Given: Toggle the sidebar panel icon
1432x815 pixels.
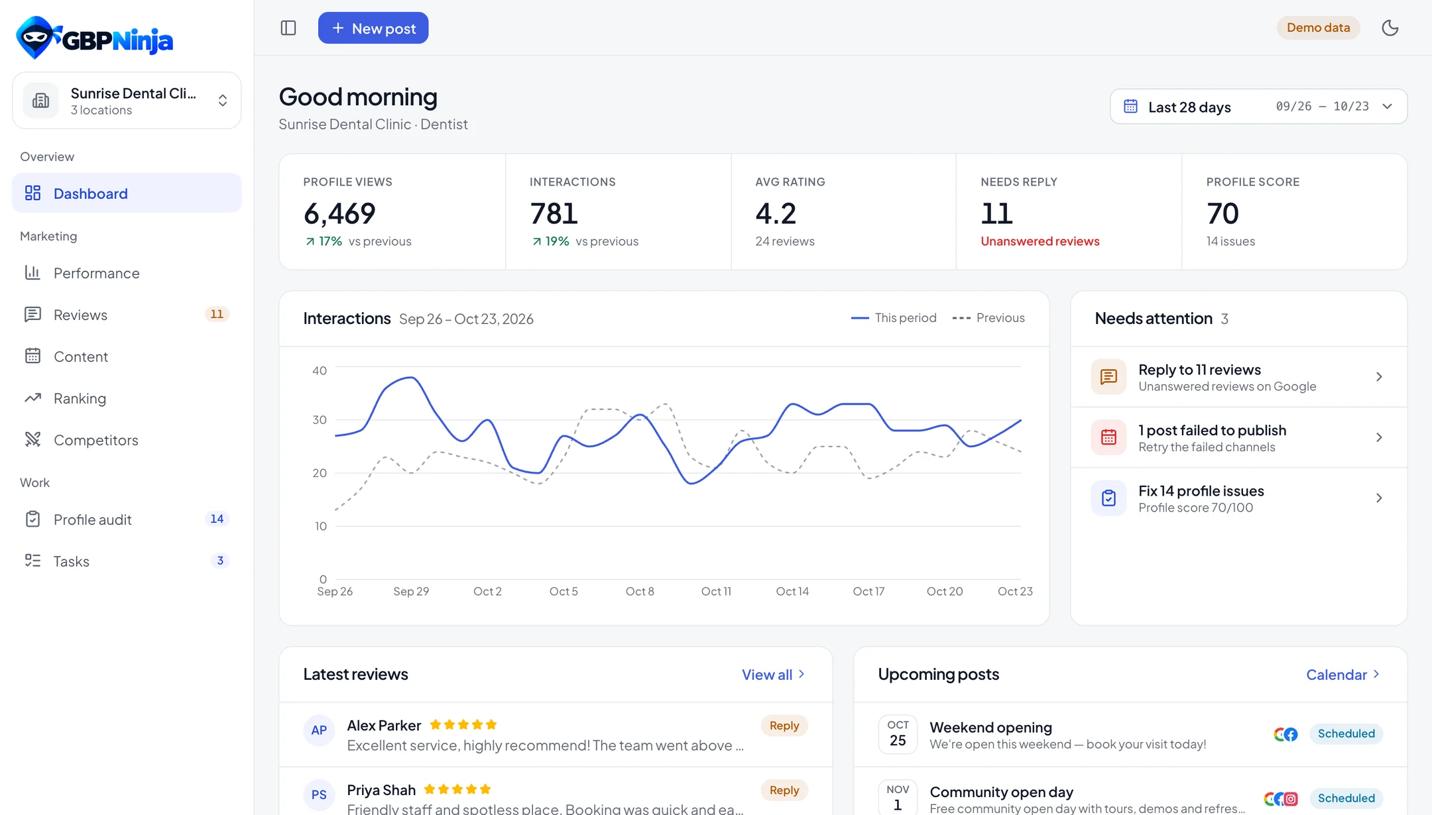Looking at the screenshot, I should pyautogui.click(x=288, y=28).
